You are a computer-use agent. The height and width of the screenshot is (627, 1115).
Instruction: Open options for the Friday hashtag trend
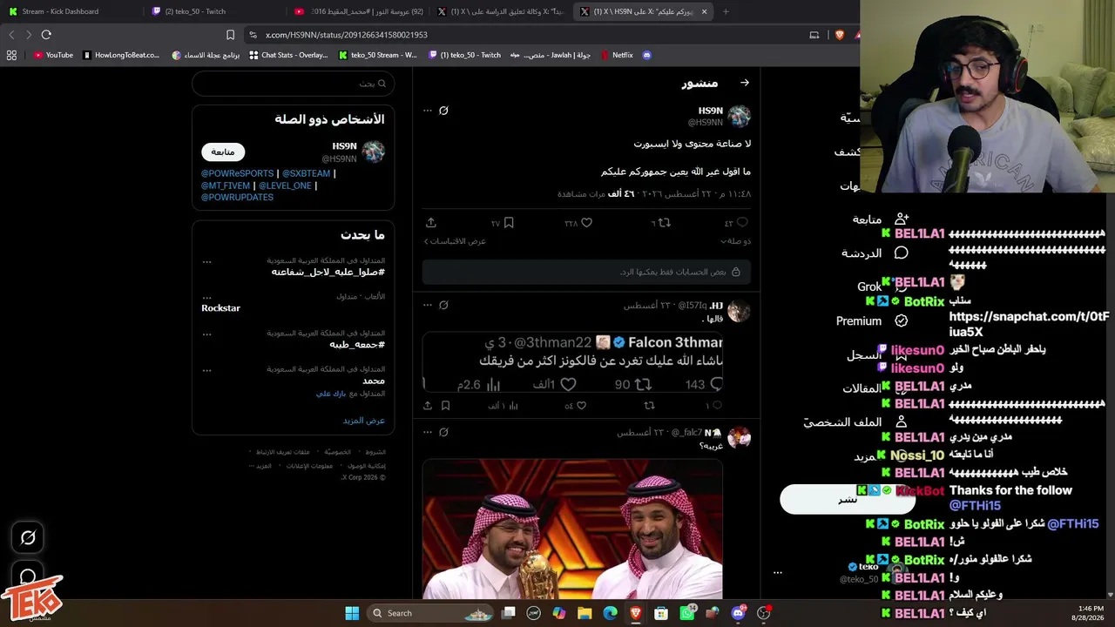click(206, 334)
